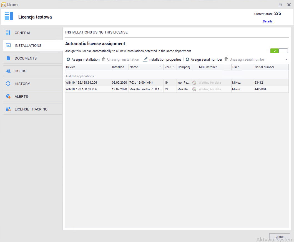The width and height of the screenshot is (294, 242).
Task: Toggle automatic license assignment switch
Action: 279,51
